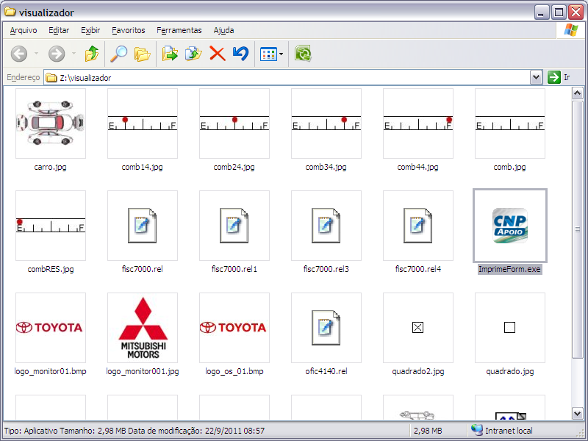Expand the Views dropdown arrow
This screenshot has width=588, height=441.
(282, 54)
